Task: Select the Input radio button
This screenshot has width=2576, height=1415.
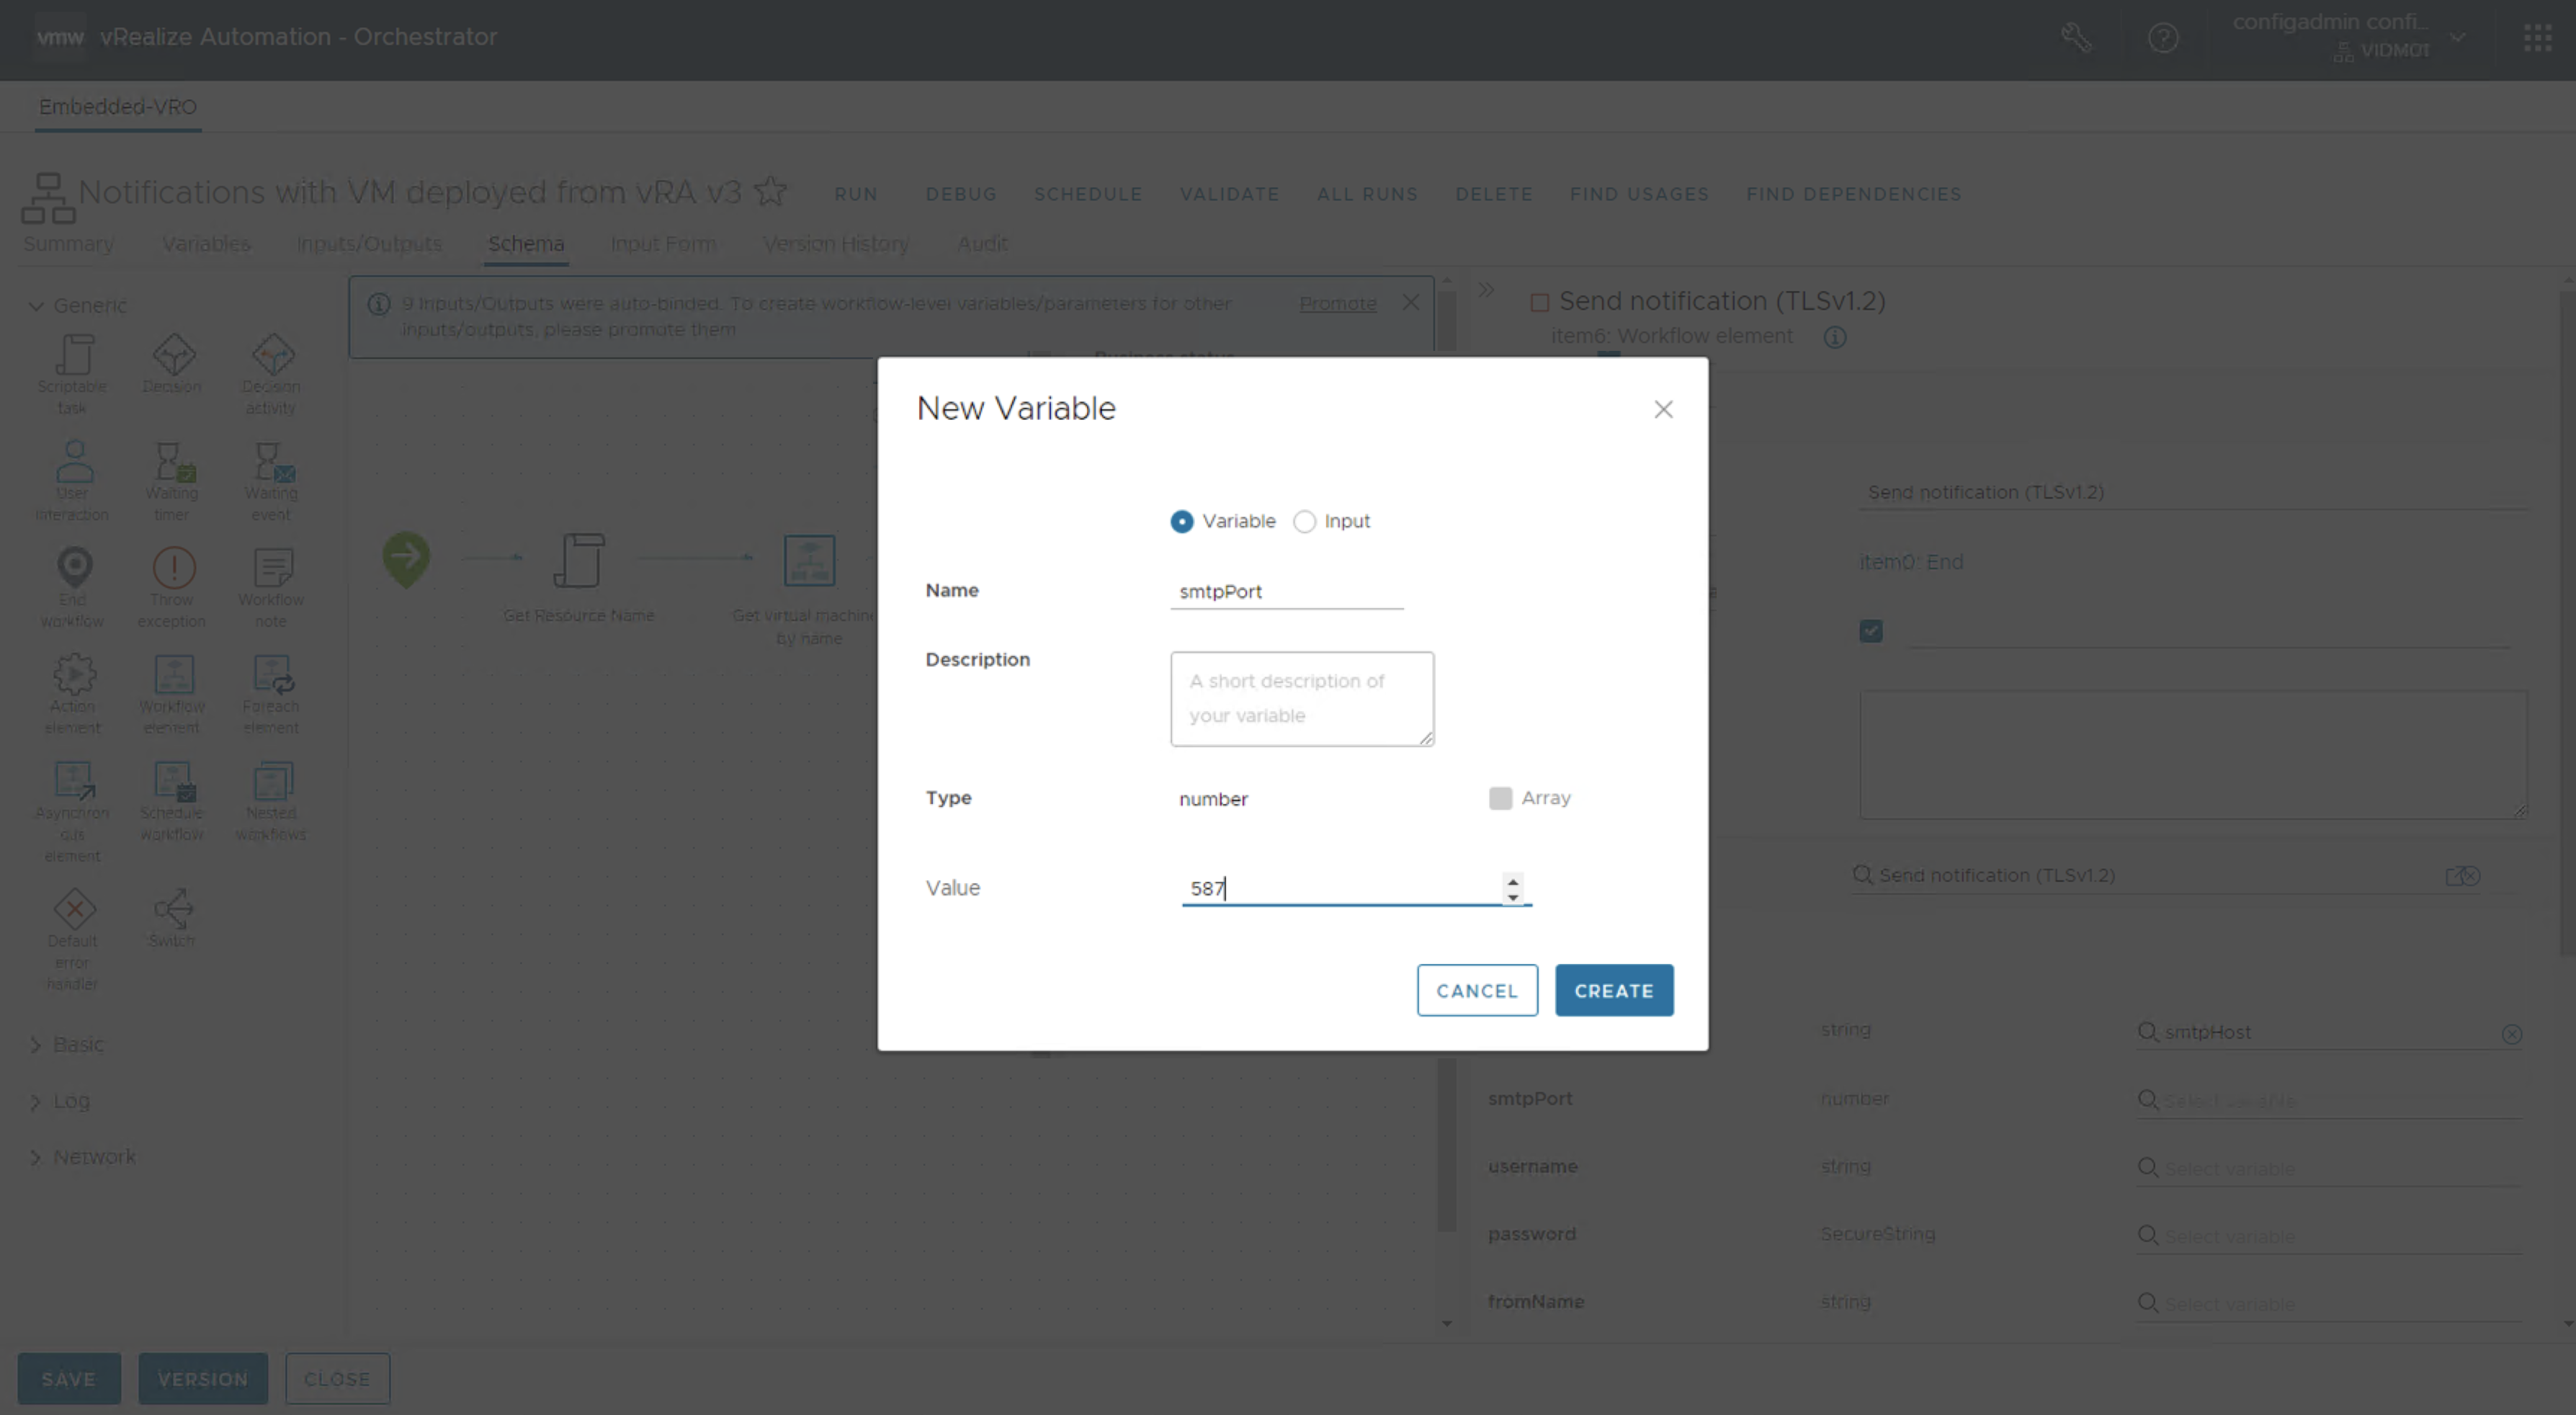Action: (x=1304, y=522)
